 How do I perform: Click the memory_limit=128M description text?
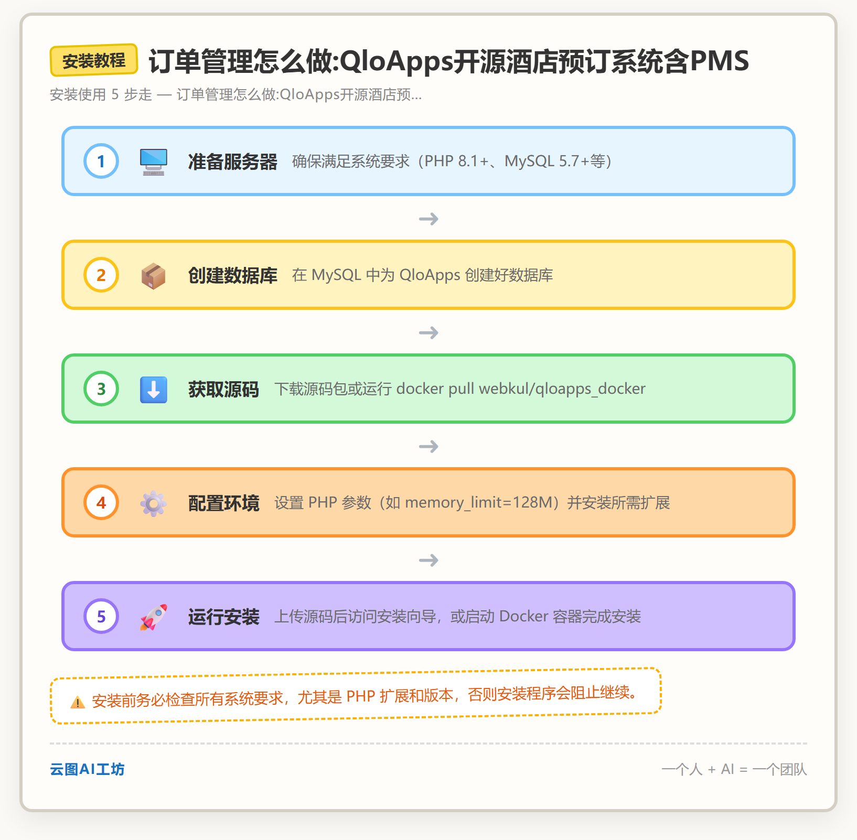472,502
